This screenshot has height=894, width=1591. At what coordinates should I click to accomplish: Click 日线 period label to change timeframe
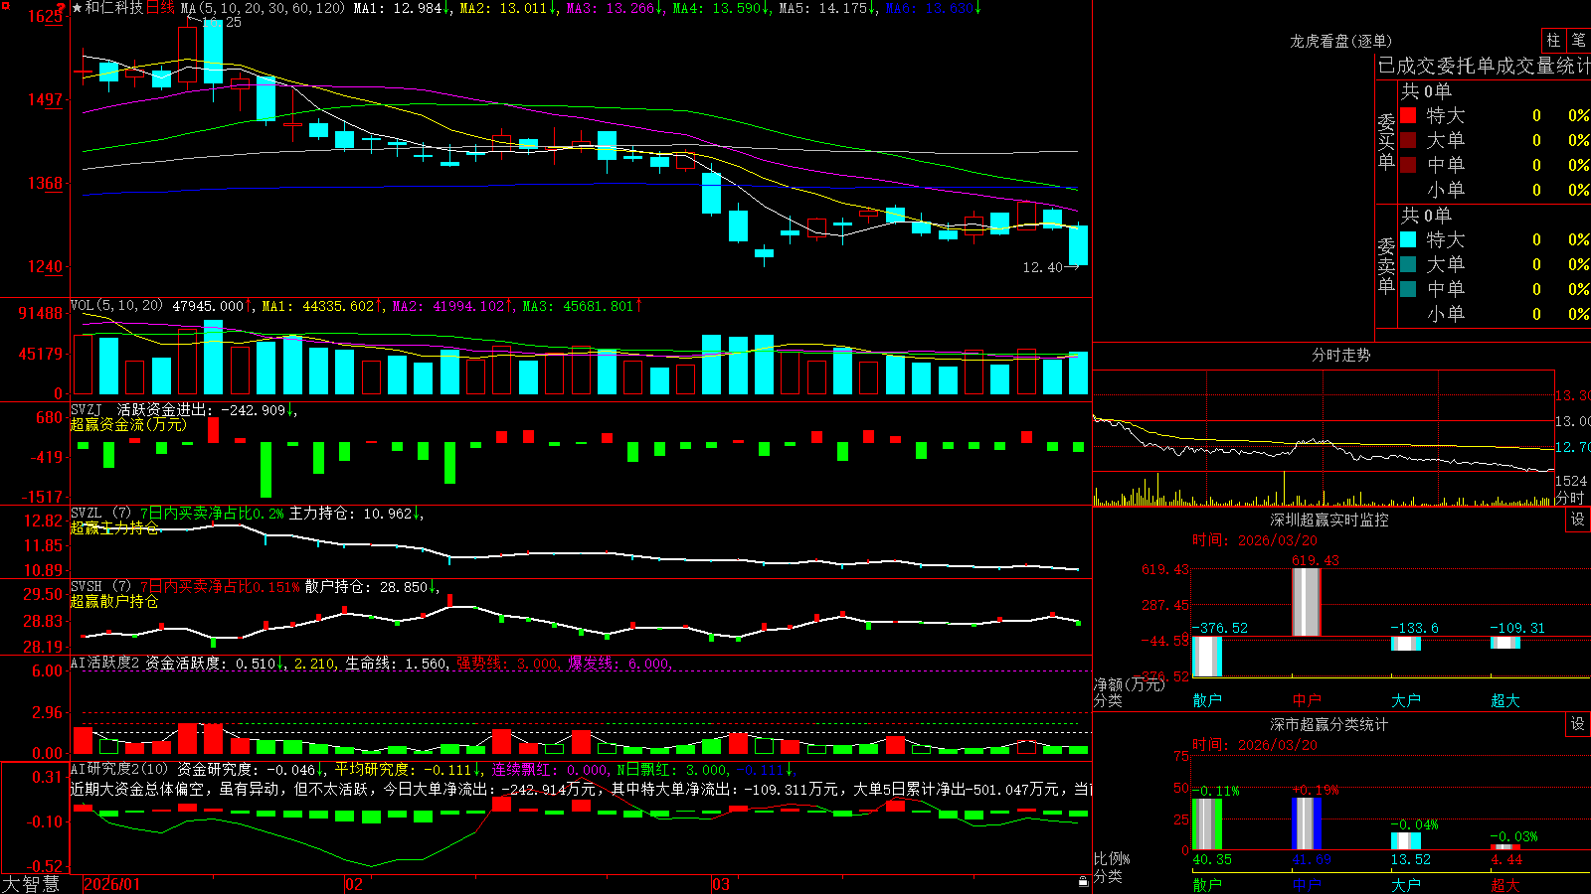[x=160, y=8]
